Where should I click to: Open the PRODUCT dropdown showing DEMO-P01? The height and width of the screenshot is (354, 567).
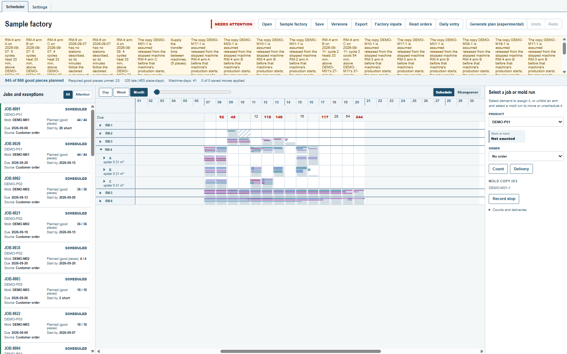point(526,122)
